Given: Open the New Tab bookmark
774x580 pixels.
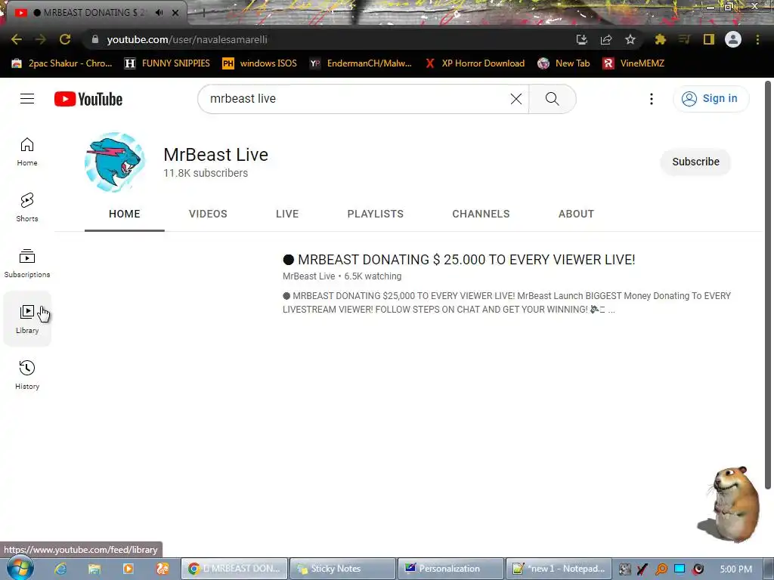Looking at the screenshot, I should point(564,63).
